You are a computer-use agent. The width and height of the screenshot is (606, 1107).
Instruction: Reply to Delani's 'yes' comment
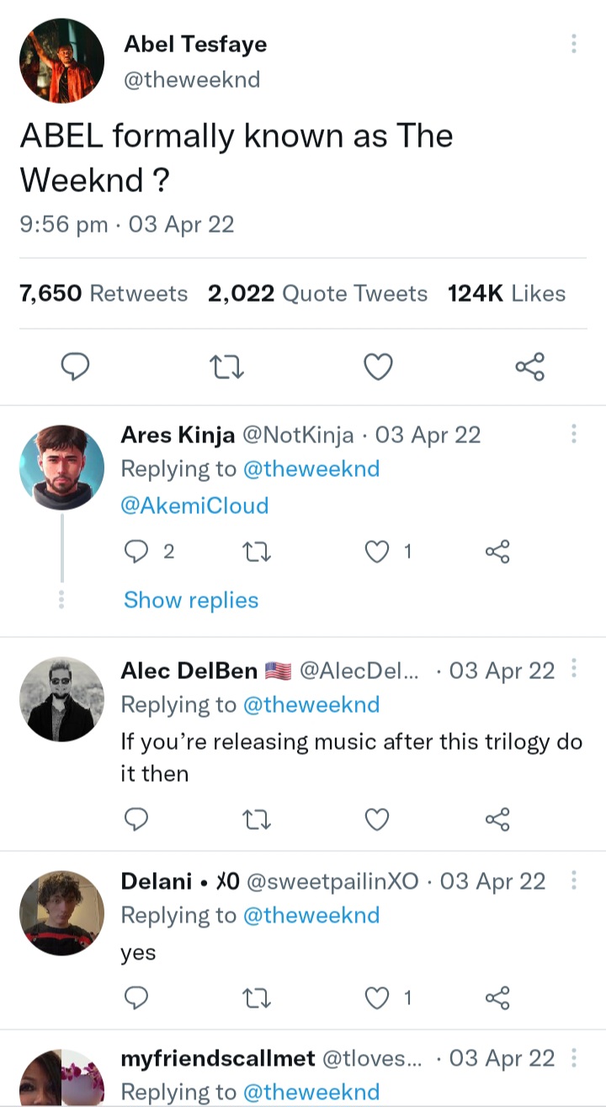point(136,998)
